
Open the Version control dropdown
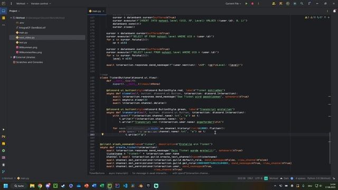41,4
